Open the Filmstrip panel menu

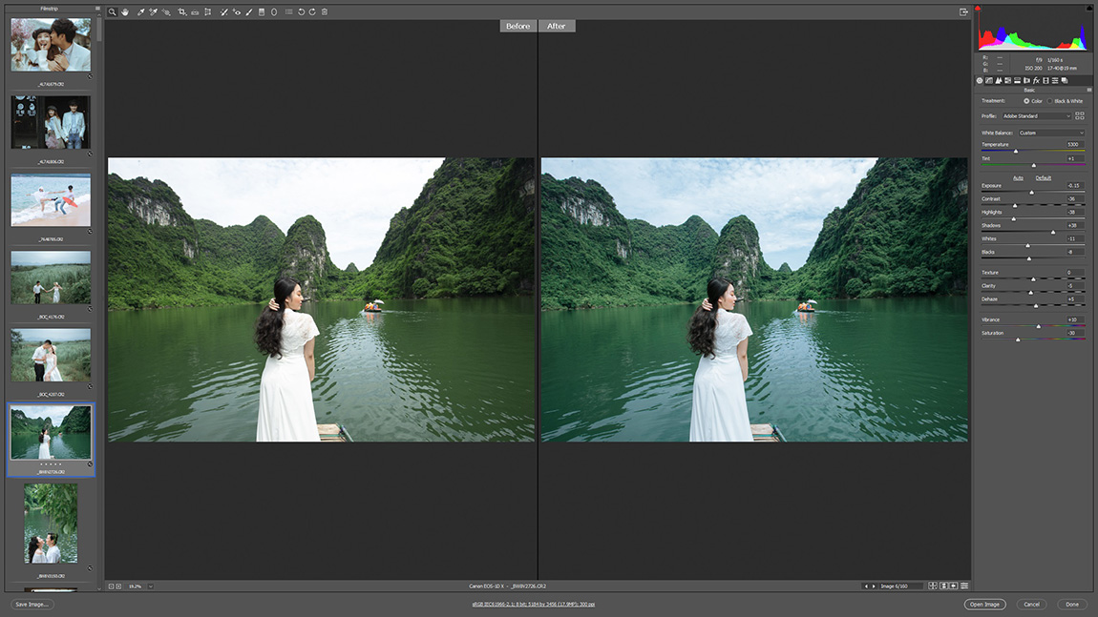[x=97, y=9]
